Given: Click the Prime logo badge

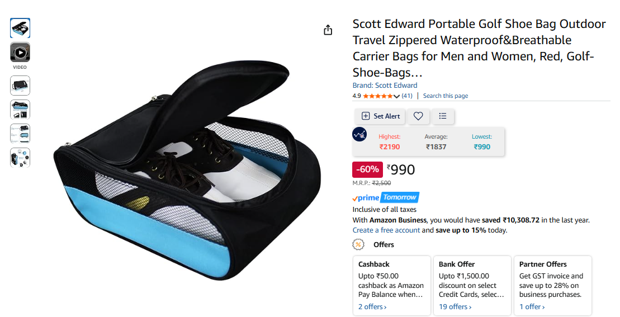Looking at the screenshot, I should pos(366,197).
